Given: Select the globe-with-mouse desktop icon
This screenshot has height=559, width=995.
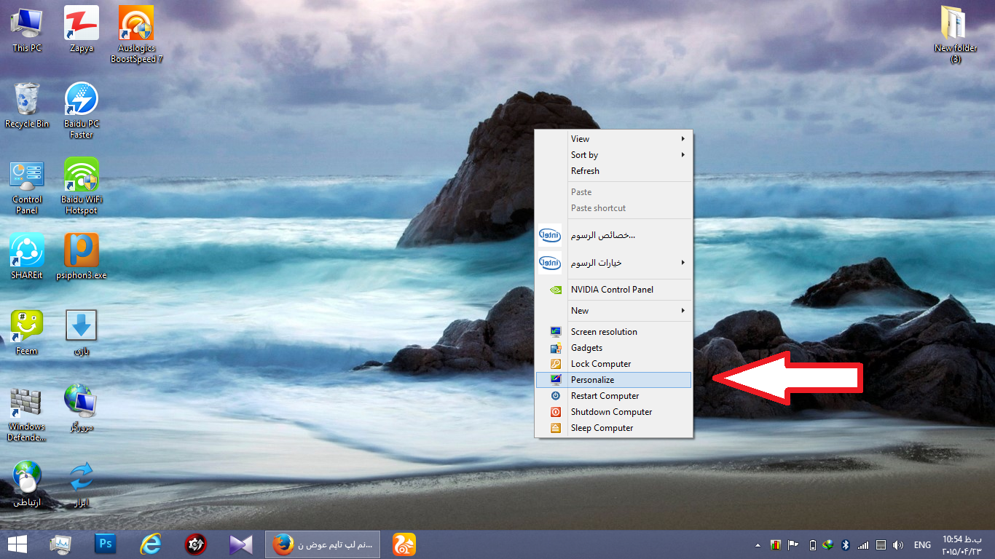Looking at the screenshot, I should pos(27,483).
